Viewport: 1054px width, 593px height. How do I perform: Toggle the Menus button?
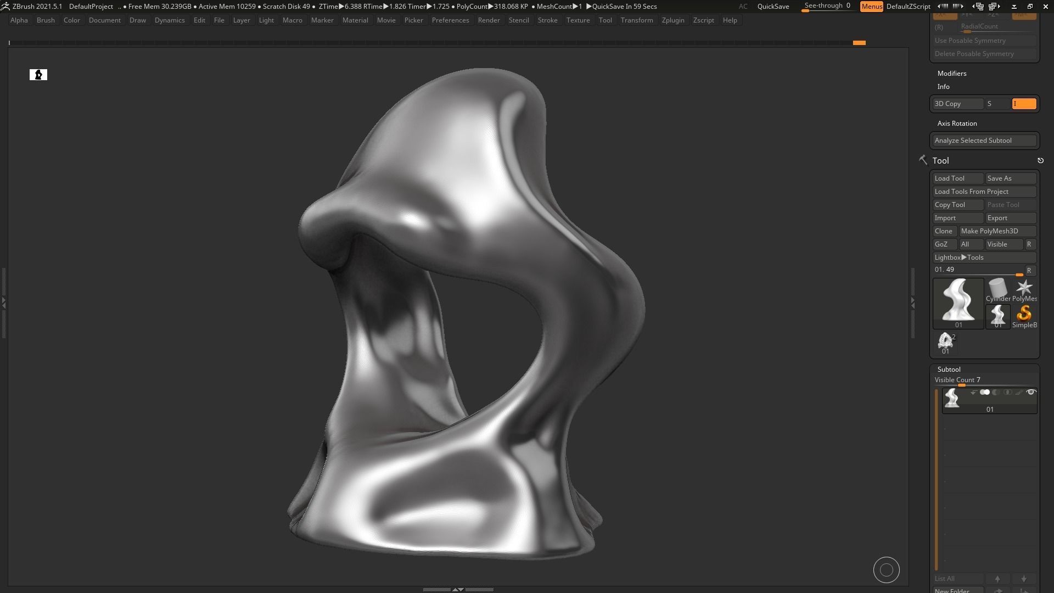click(872, 7)
